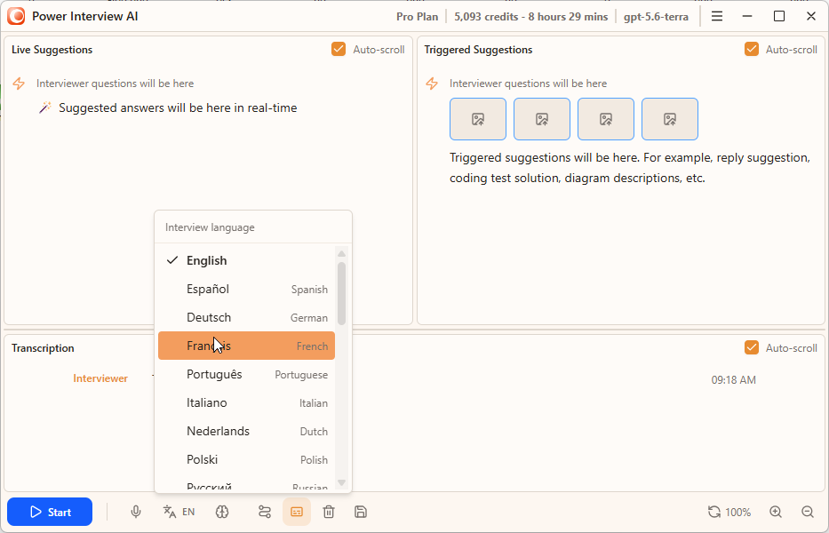Click the trash delete icon
829x533 pixels.
[x=329, y=512]
